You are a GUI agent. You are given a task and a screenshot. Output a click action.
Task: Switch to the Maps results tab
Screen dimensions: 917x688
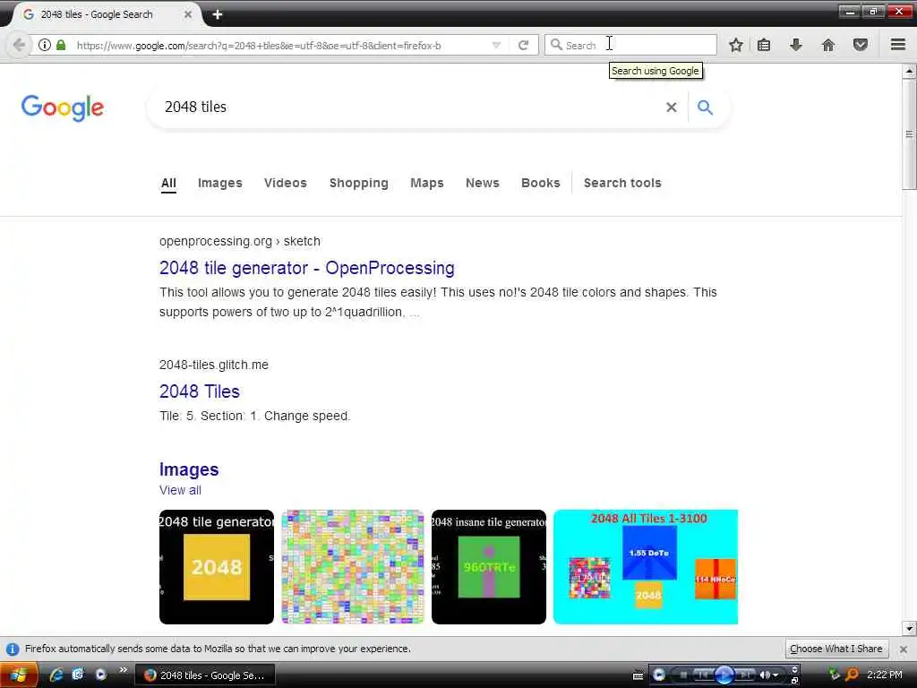(x=427, y=183)
